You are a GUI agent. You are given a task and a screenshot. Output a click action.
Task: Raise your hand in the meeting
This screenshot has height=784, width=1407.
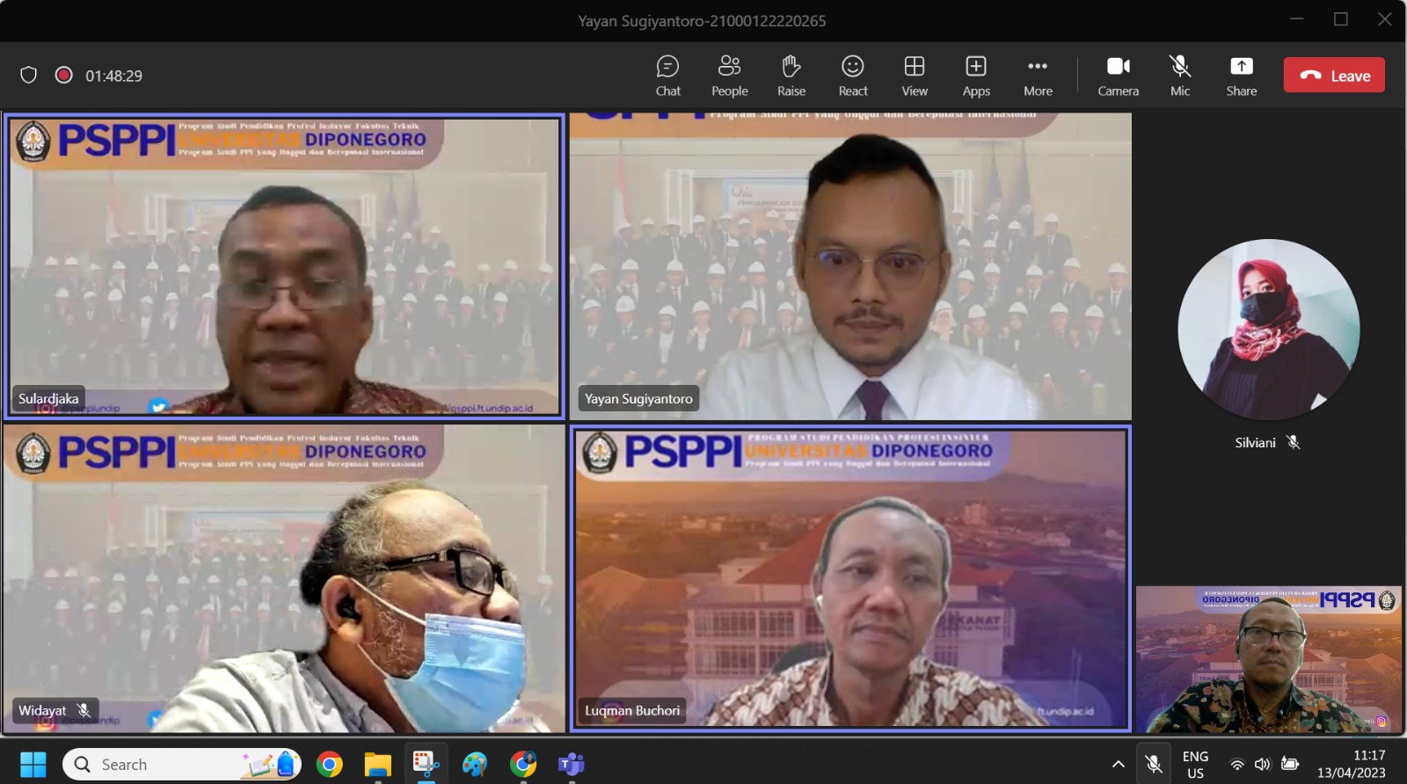tap(791, 76)
